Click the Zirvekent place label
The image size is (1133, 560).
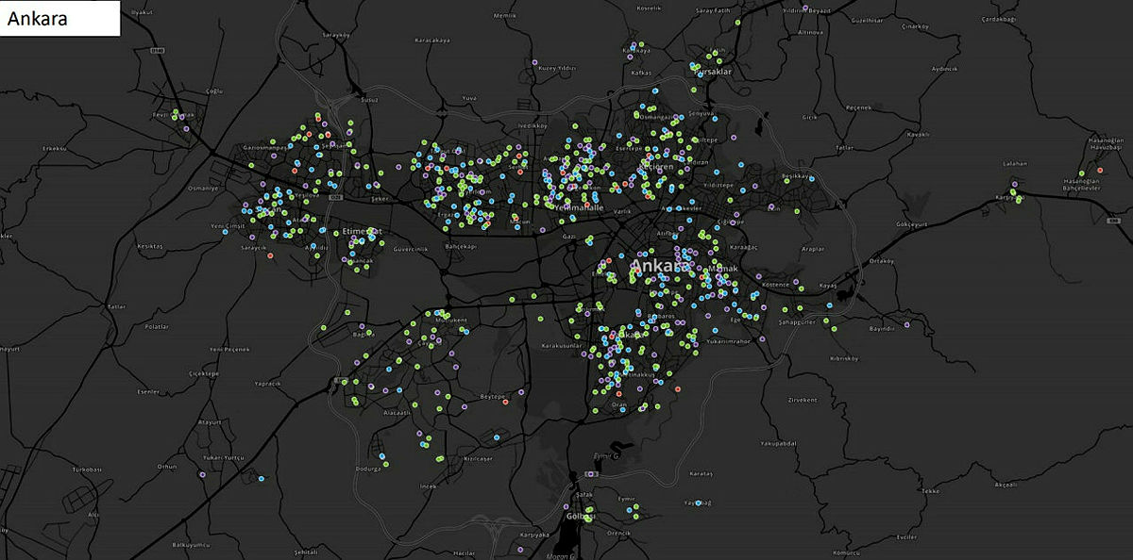(x=802, y=400)
